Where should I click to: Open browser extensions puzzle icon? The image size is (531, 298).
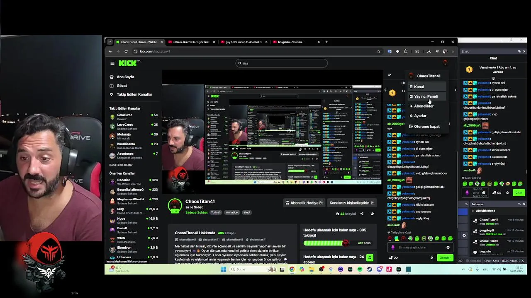405,51
